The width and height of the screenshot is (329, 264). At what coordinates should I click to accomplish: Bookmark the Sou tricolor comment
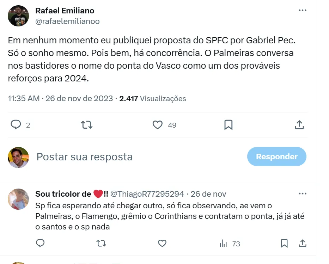tap(284, 243)
